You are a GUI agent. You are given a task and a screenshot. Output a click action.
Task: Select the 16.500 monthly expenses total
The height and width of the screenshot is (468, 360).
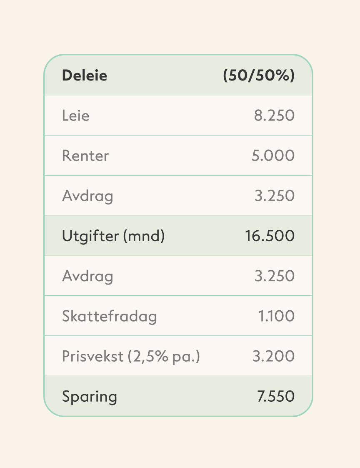point(270,236)
